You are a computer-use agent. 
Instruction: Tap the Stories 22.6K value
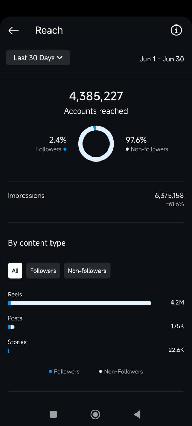tap(176, 350)
